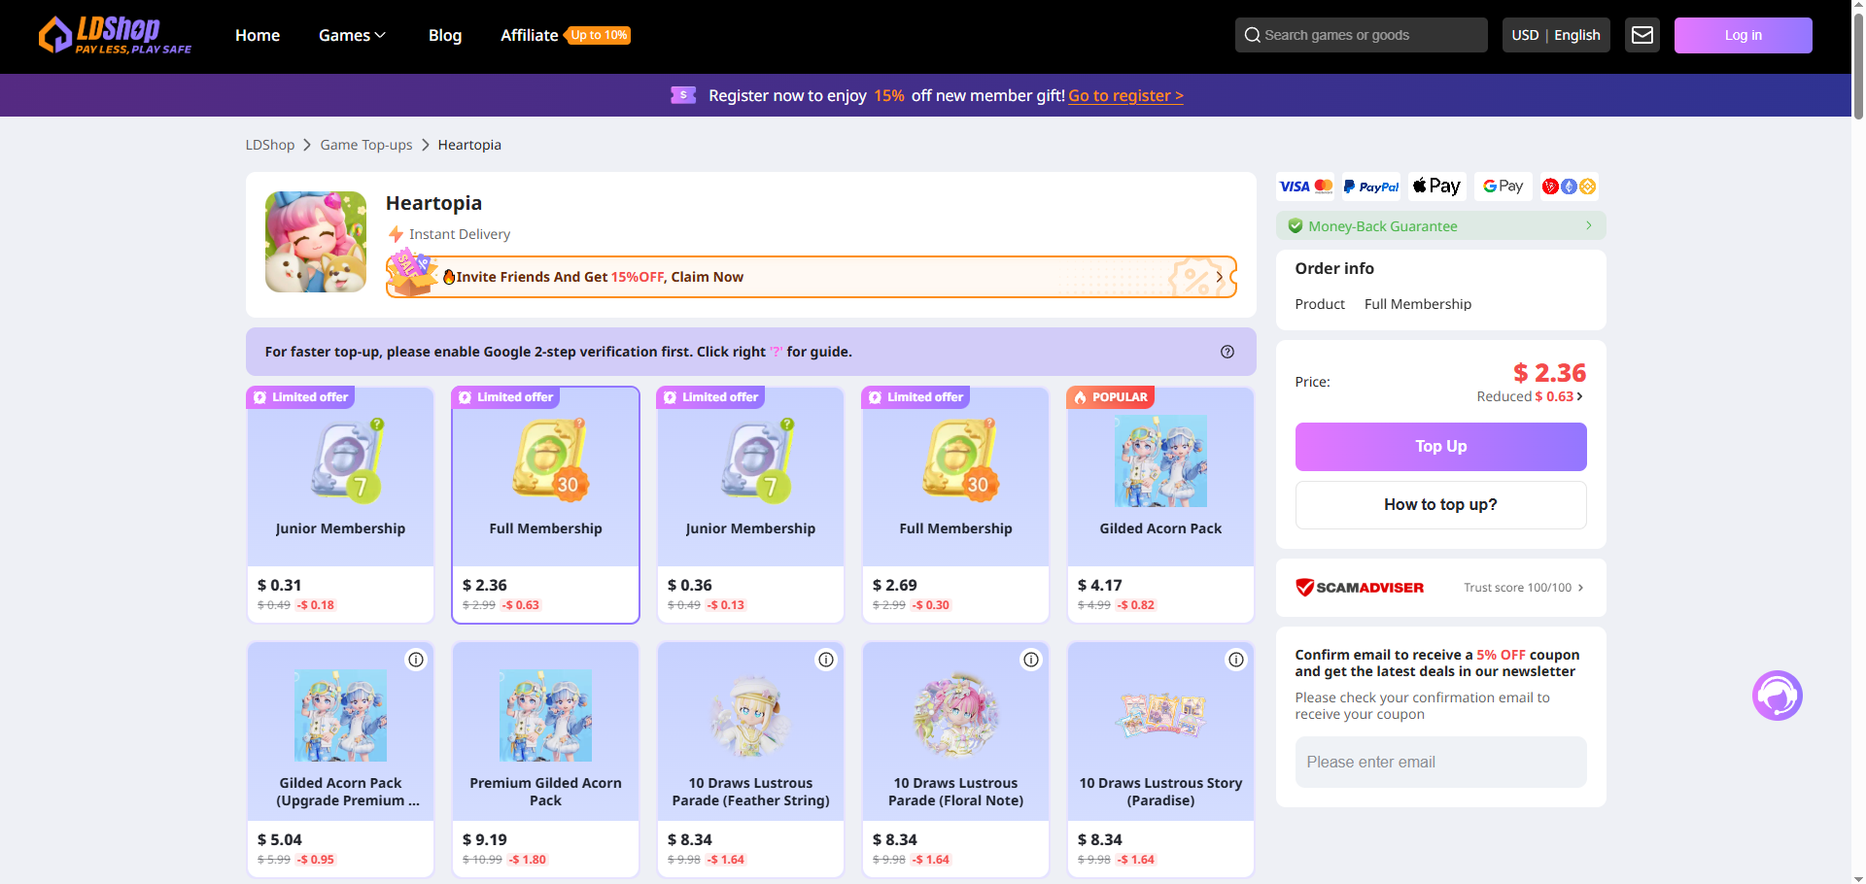Viewport: 1866px width, 884px height.
Task: Click the How to top up button
Action: point(1441,505)
